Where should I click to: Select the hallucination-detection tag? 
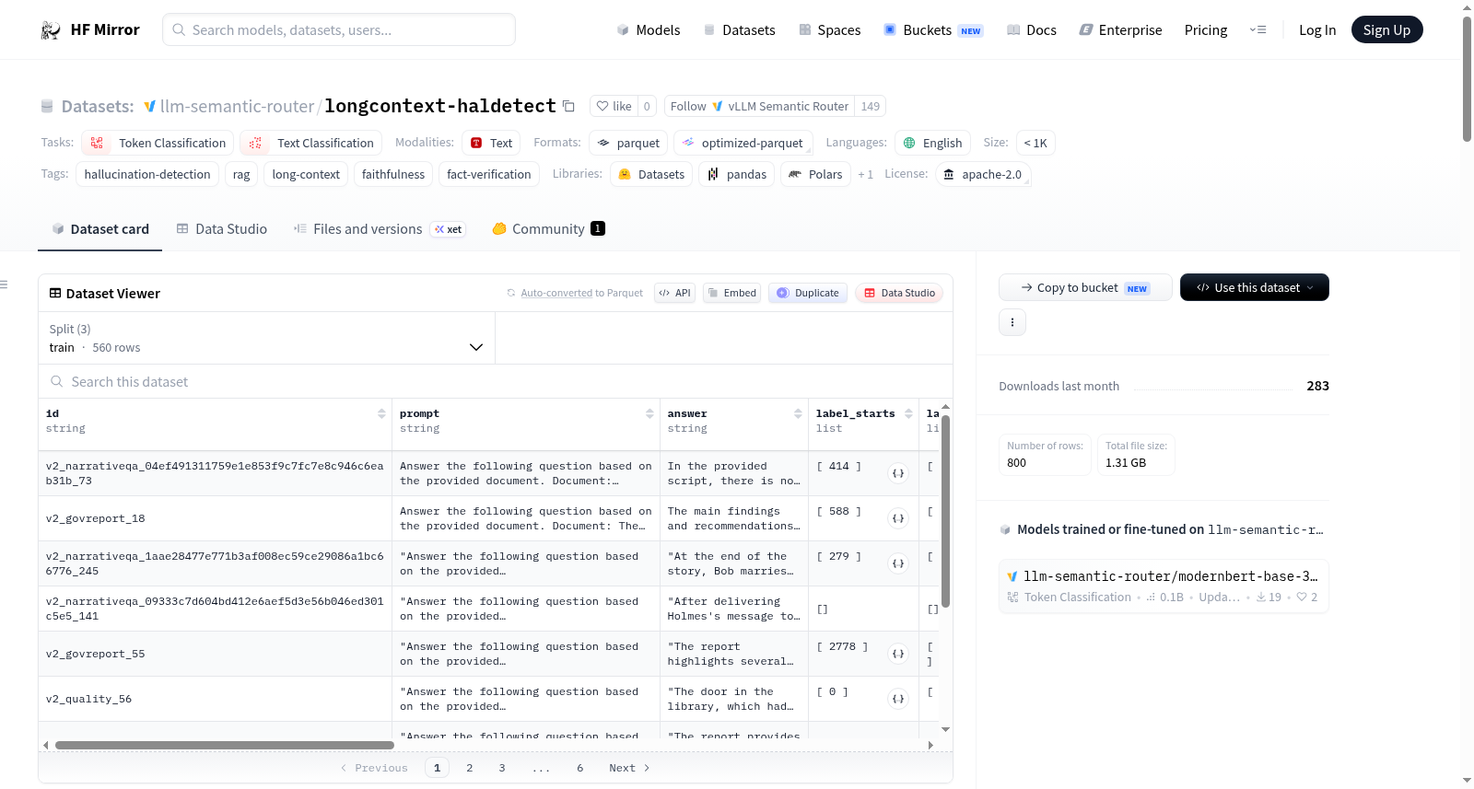pyautogui.click(x=147, y=174)
